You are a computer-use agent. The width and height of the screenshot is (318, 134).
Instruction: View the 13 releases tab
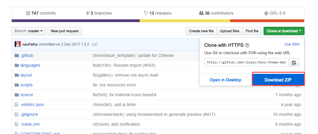coord(158,13)
